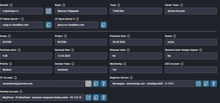Click info icon next to Hosting Account
This screenshot has width=220, height=103.
pos(21,92)
